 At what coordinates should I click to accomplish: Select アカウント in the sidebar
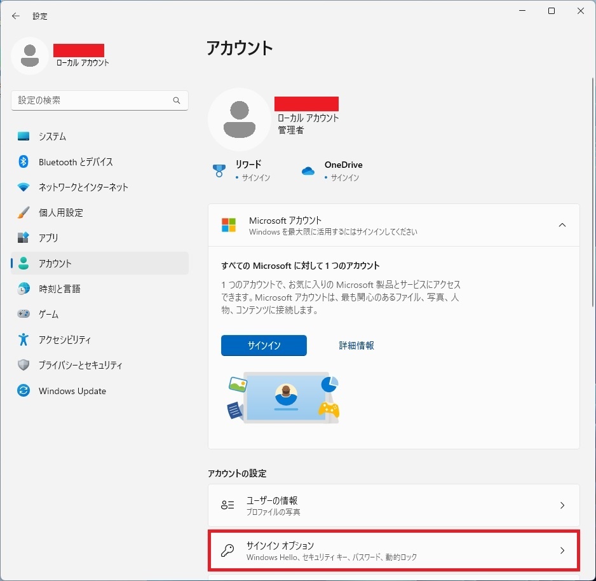click(x=100, y=263)
